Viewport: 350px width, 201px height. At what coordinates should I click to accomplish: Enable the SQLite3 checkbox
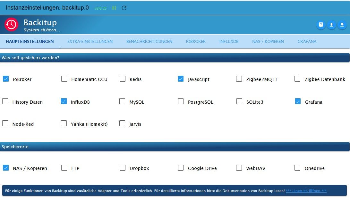click(239, 101)
